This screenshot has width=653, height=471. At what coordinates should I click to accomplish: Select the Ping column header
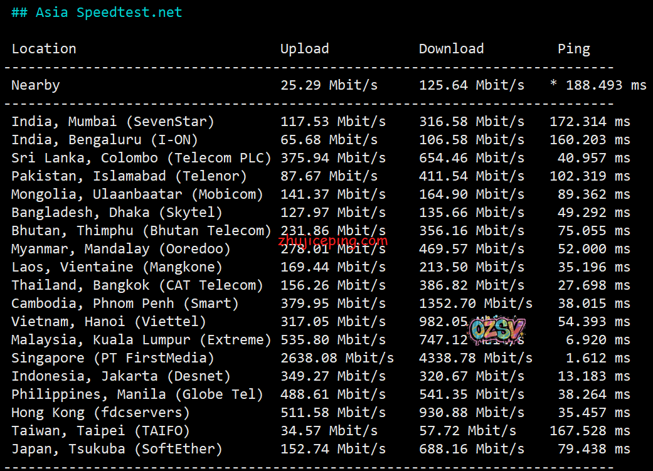(573, 49)
